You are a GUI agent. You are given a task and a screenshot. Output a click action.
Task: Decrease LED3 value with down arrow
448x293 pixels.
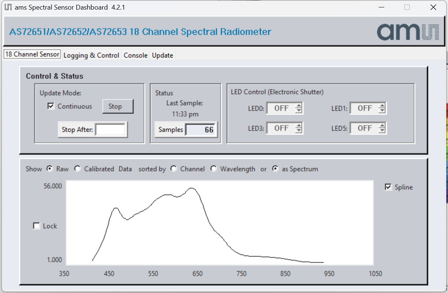(299, 130)
